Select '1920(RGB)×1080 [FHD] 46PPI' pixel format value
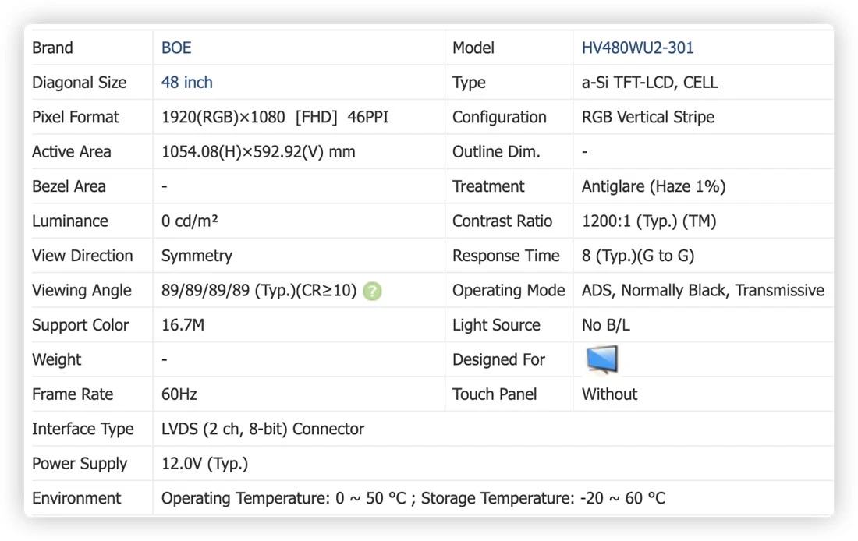 [275, 117]
